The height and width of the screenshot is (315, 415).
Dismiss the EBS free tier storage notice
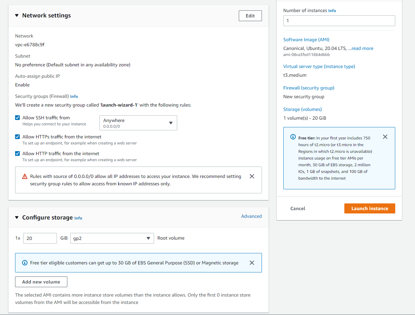(x=252, y=263)
